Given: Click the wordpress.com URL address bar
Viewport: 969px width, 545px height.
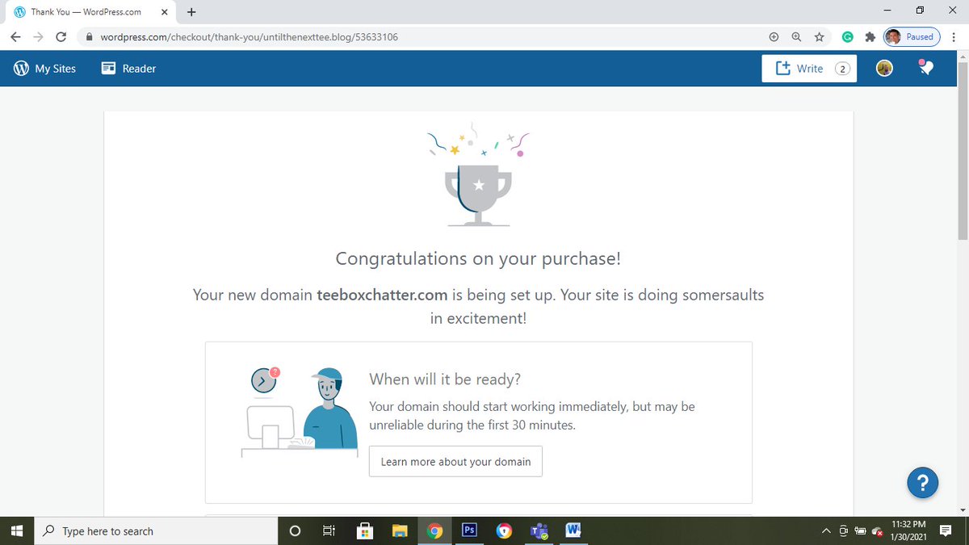Looking at the screenshot, I should (x=249, y=37).
